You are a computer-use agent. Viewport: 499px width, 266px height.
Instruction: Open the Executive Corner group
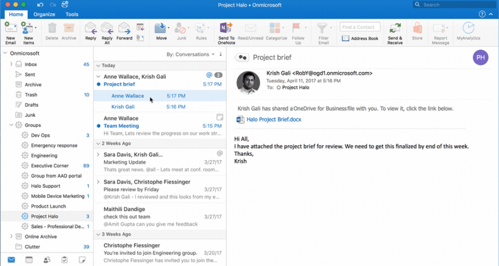coord(47,166)
